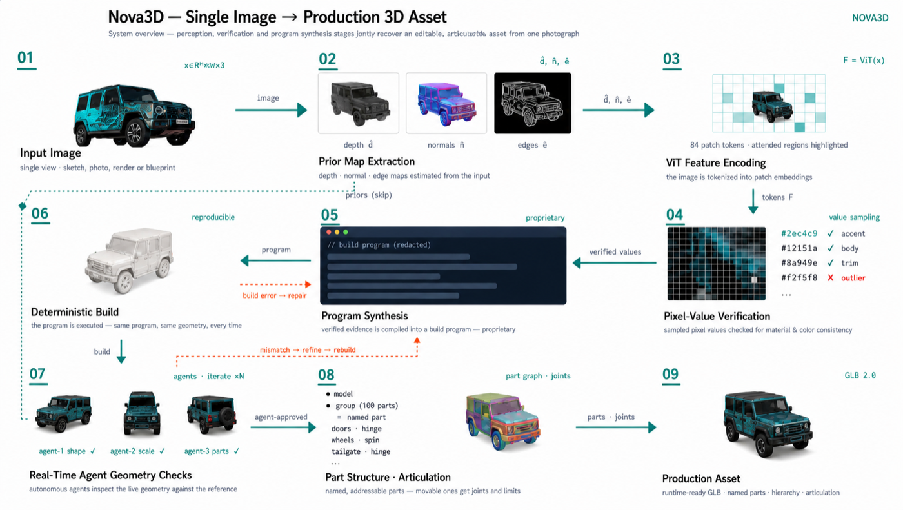
Task: Open the edges map thumbnail
Action: click(x=533, y=103)
